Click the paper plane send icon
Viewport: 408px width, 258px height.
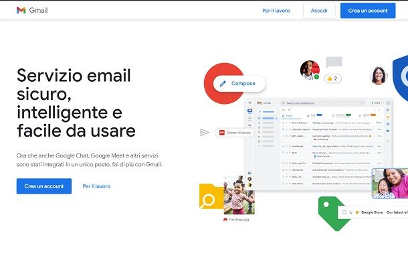click(205, 133)
